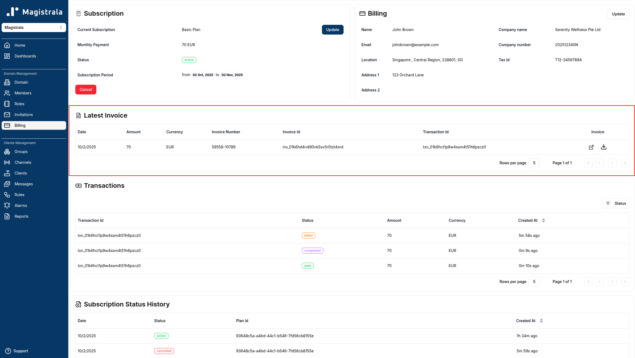Image resolution: width=635 pixels, height=358 pixels.
Task: Select the paid status badge
Action: [308, 265]
